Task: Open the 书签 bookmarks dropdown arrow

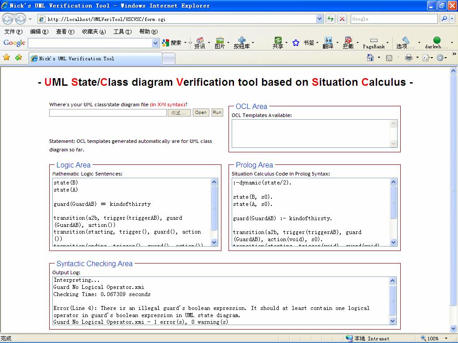Action: 317,43
